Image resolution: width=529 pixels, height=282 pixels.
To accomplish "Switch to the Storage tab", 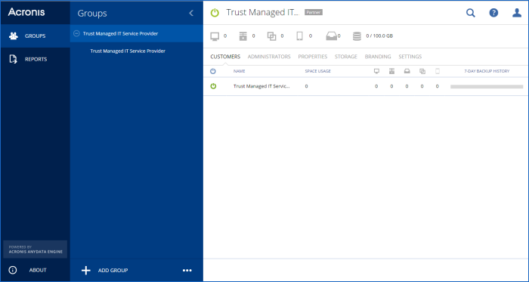I will pyautogui.click(x=346, y=57).
